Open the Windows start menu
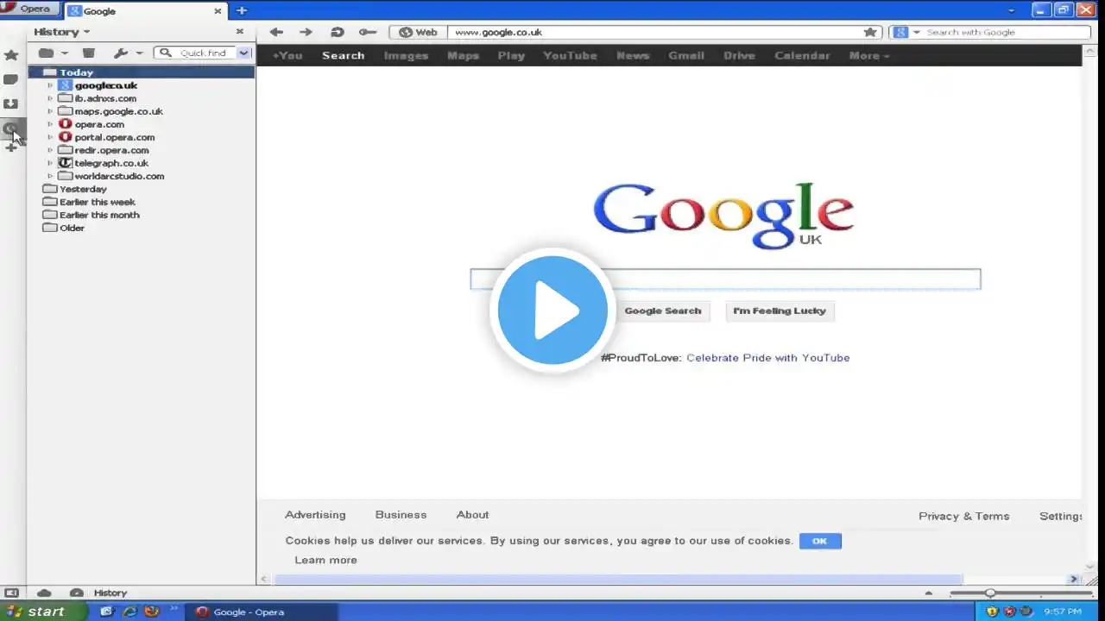Image resolution: width=1105 pixels, height=621 pixels. click(43, 612)
